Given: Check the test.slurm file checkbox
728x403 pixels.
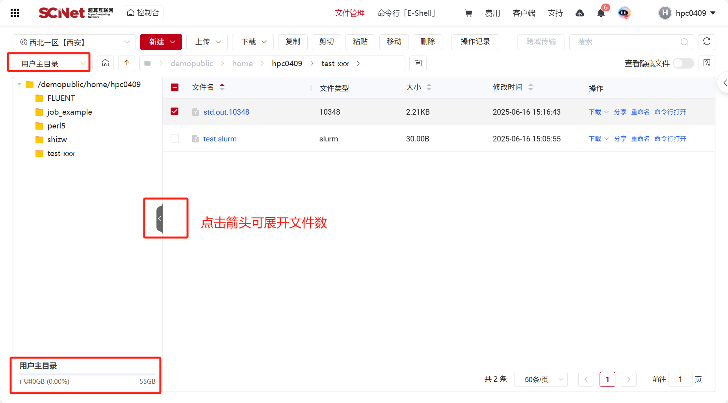Looking at the screenshot, I should [x=175, y=139].
